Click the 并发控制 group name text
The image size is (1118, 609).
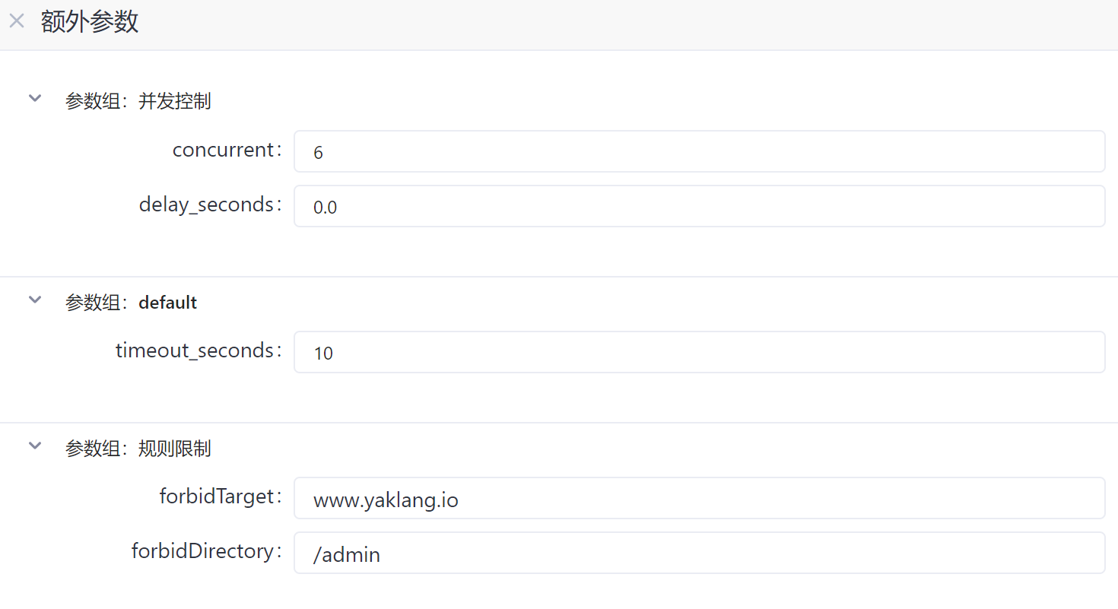[175, 101]
